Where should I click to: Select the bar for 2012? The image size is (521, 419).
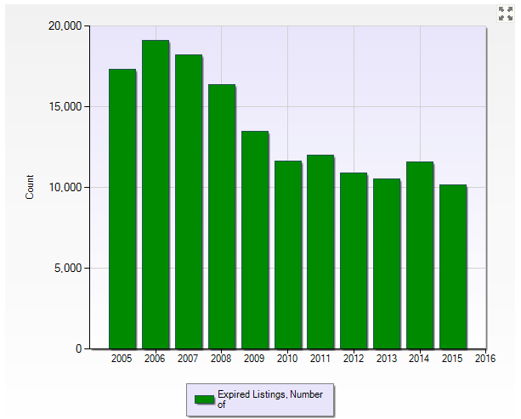354,260
